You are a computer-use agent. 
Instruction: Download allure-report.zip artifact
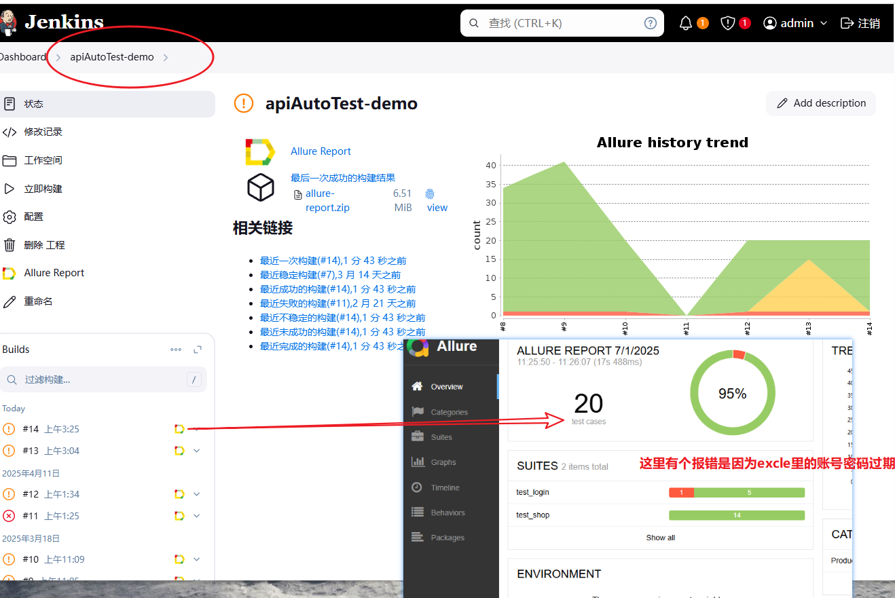(327, 200)
